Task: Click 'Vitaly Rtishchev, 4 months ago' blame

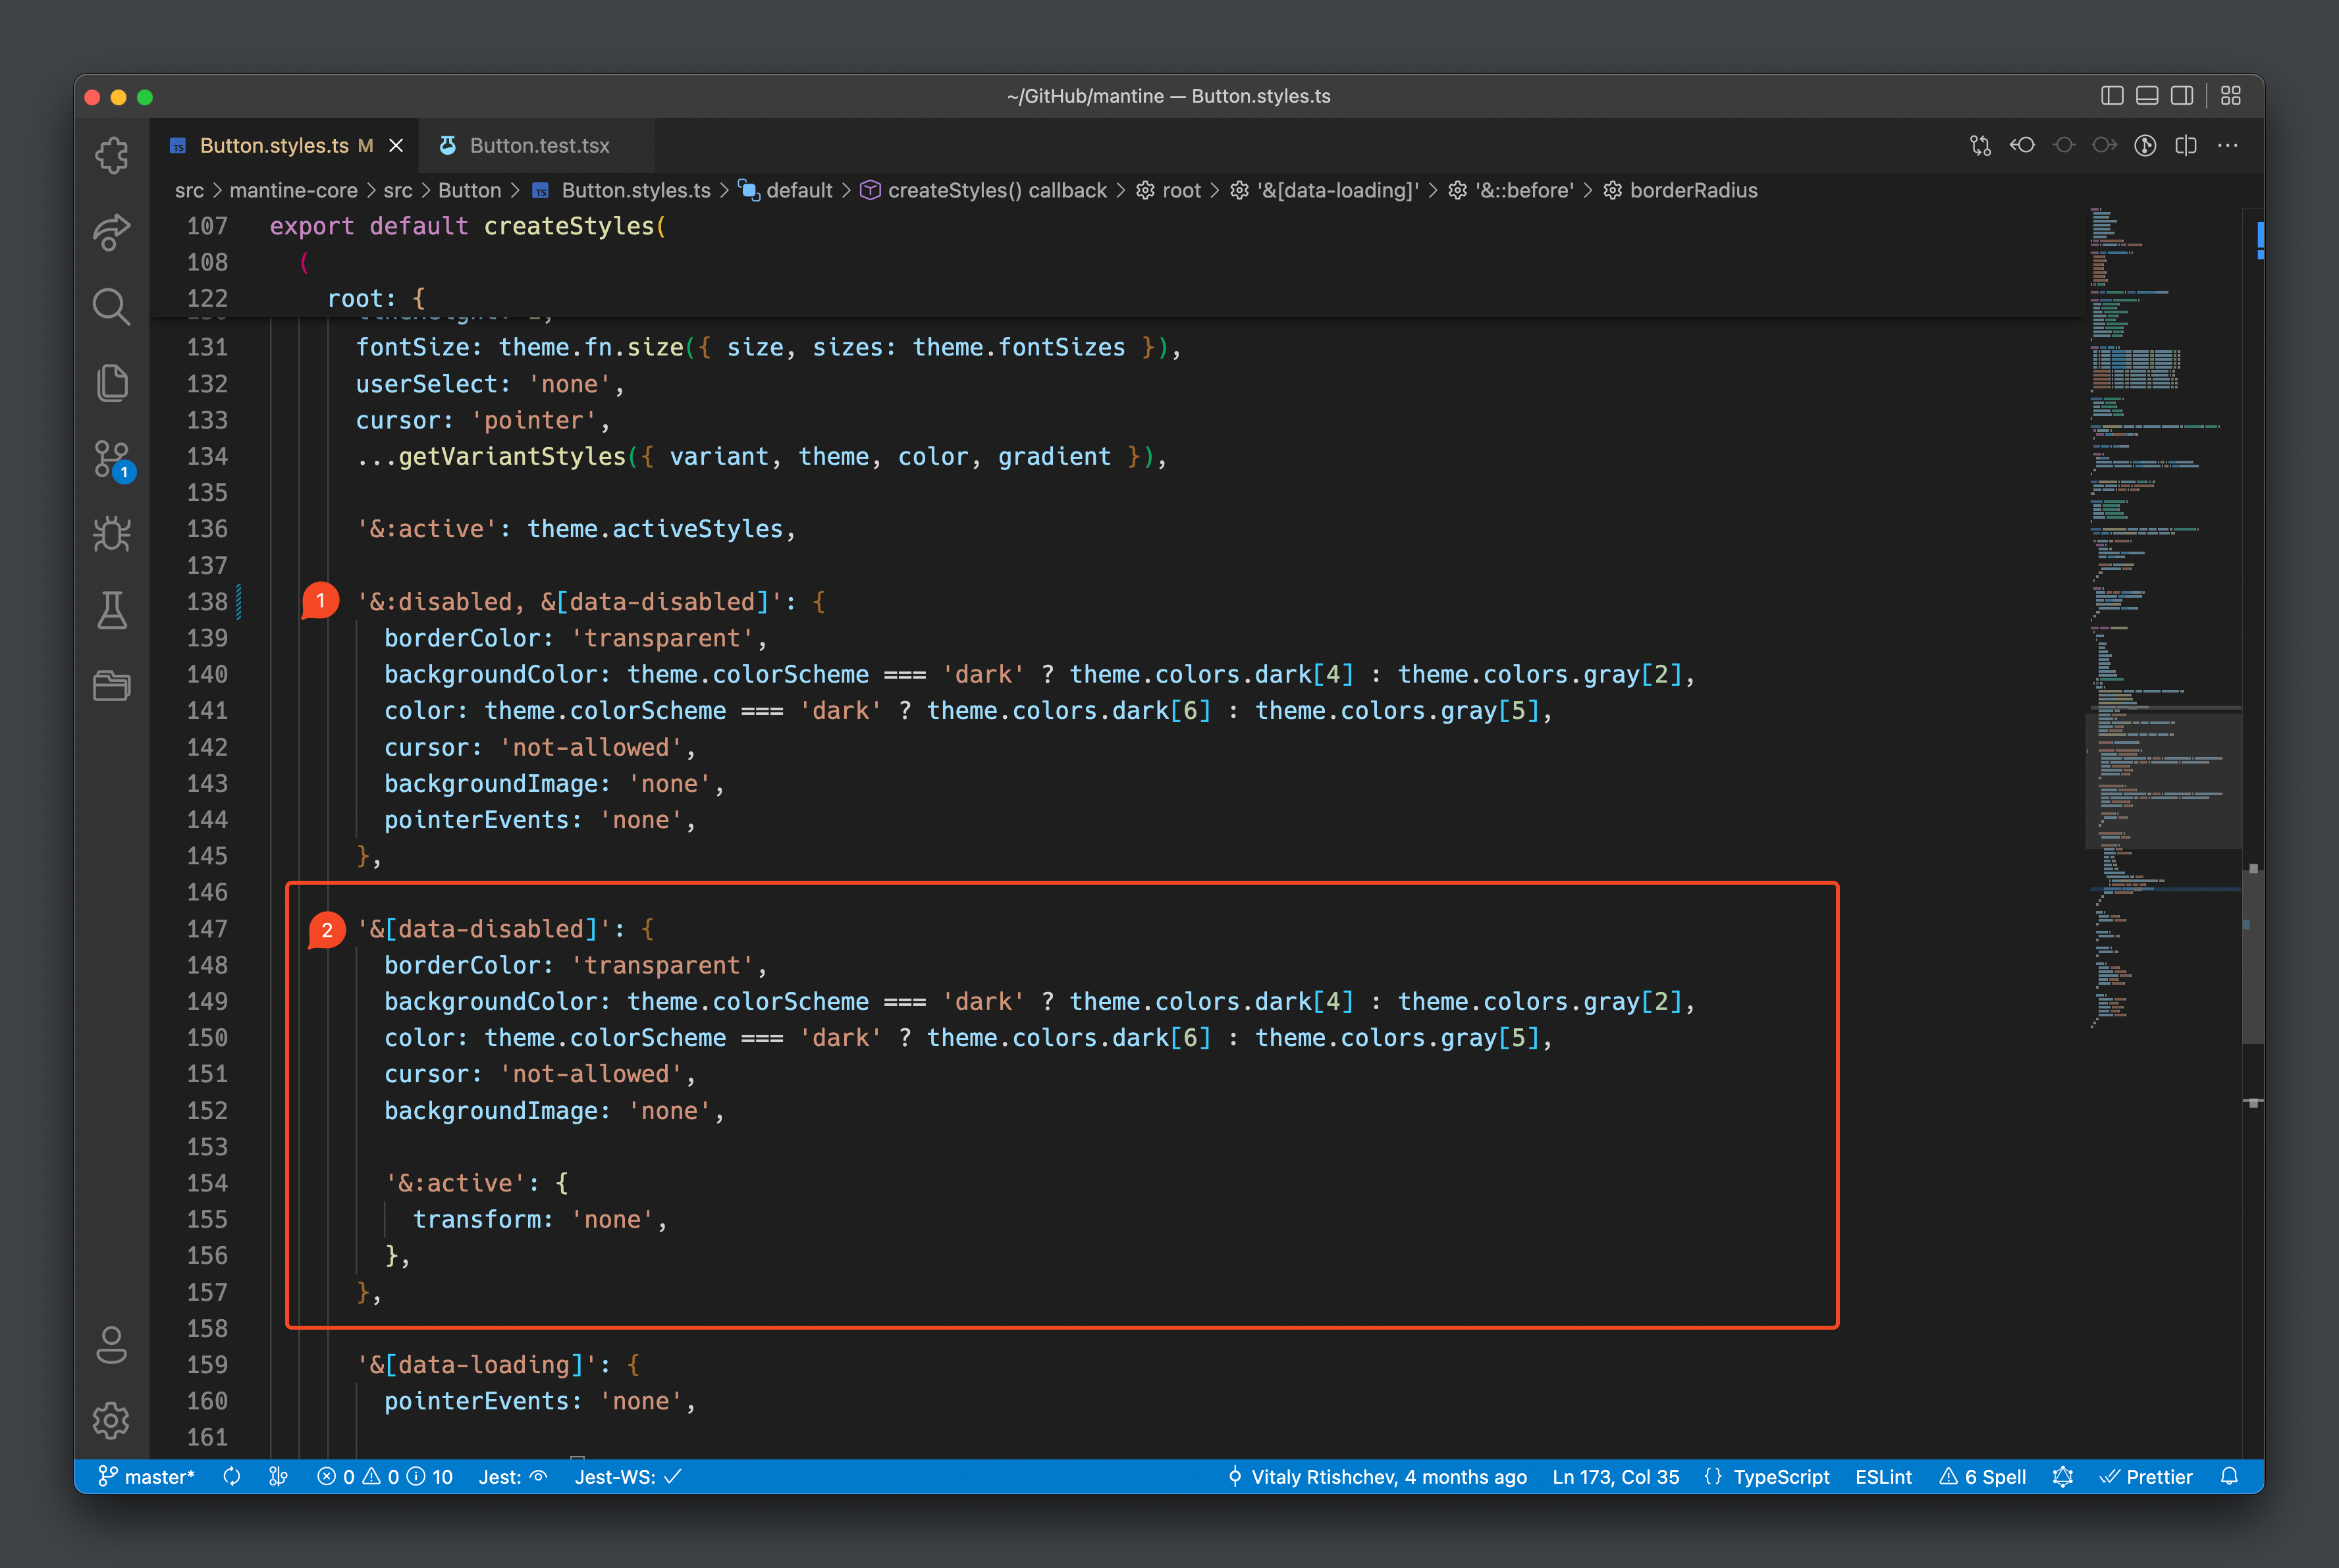Action: 1376,1477
